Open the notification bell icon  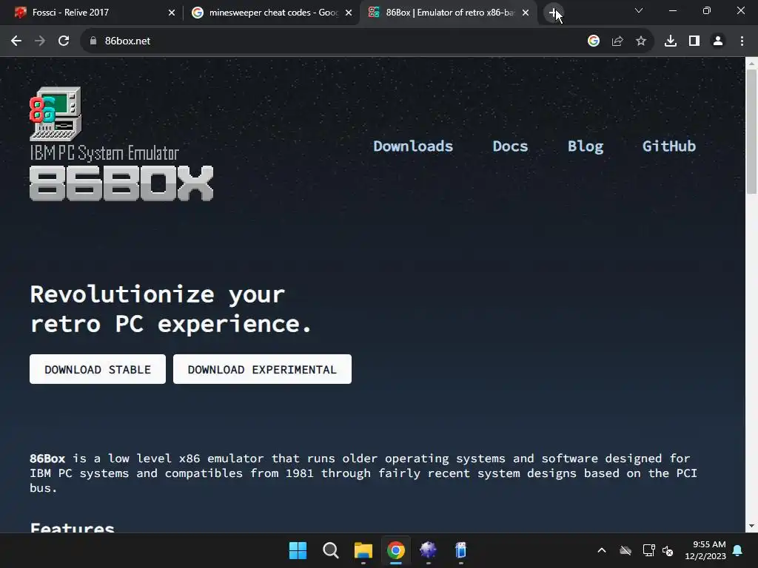738,550
